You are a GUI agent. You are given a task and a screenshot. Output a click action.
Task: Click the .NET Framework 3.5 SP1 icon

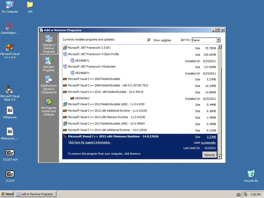click(65, 48)
